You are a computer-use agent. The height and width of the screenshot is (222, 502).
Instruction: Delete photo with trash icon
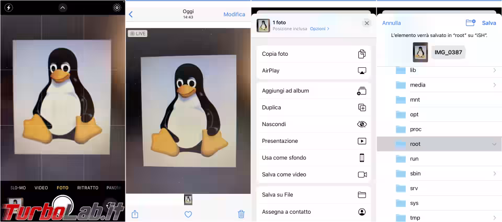tap(242, 214)
